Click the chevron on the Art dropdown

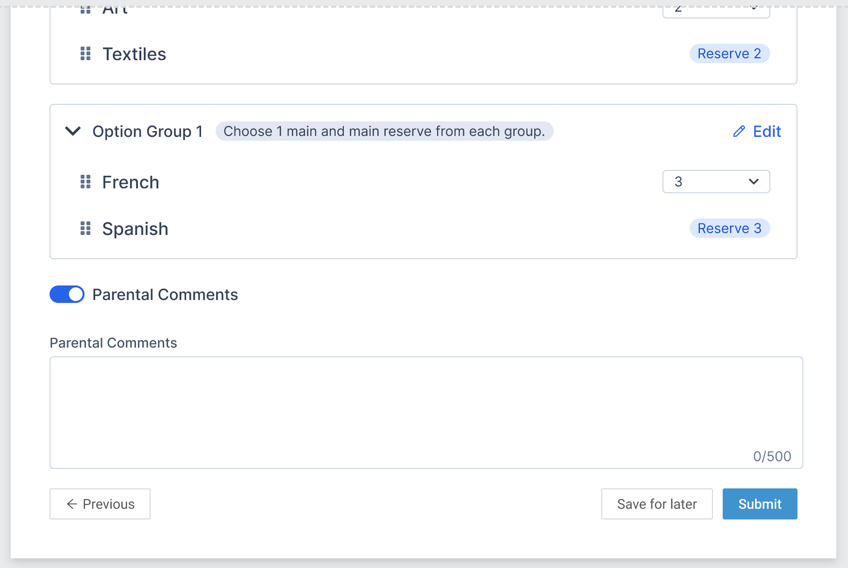(x=753, y=8)
